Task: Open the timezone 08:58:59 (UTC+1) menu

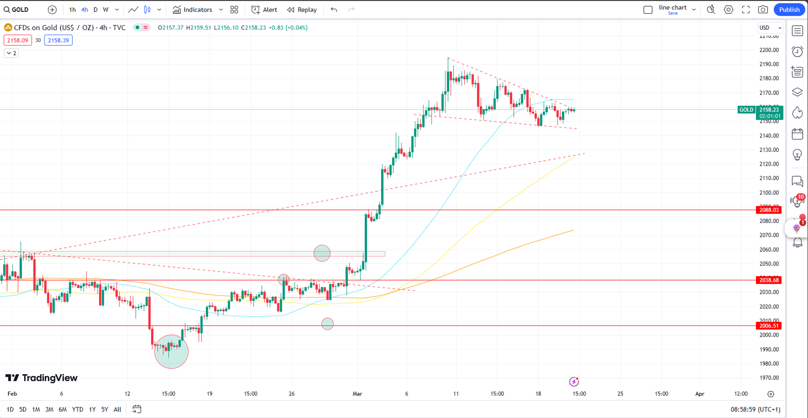Action: [755, 409]
